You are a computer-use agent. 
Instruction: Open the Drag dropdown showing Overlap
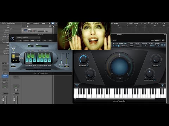click(x=138, y=23)
